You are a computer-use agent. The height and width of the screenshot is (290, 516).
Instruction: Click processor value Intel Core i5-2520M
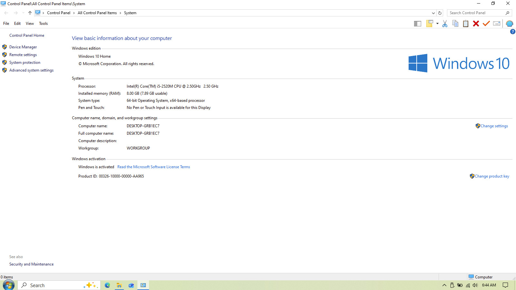pos(173,86)
